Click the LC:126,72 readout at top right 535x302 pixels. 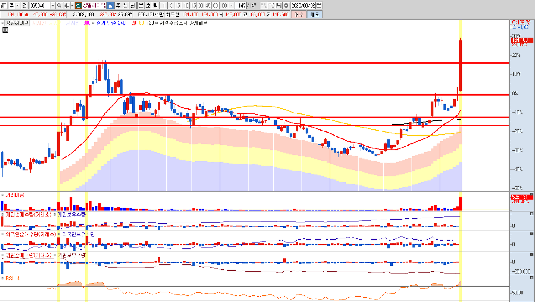click(521, 22)
